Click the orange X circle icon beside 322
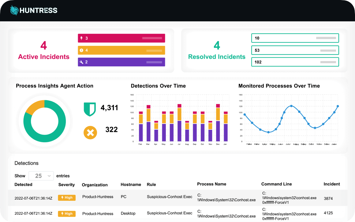 point(90,133)
